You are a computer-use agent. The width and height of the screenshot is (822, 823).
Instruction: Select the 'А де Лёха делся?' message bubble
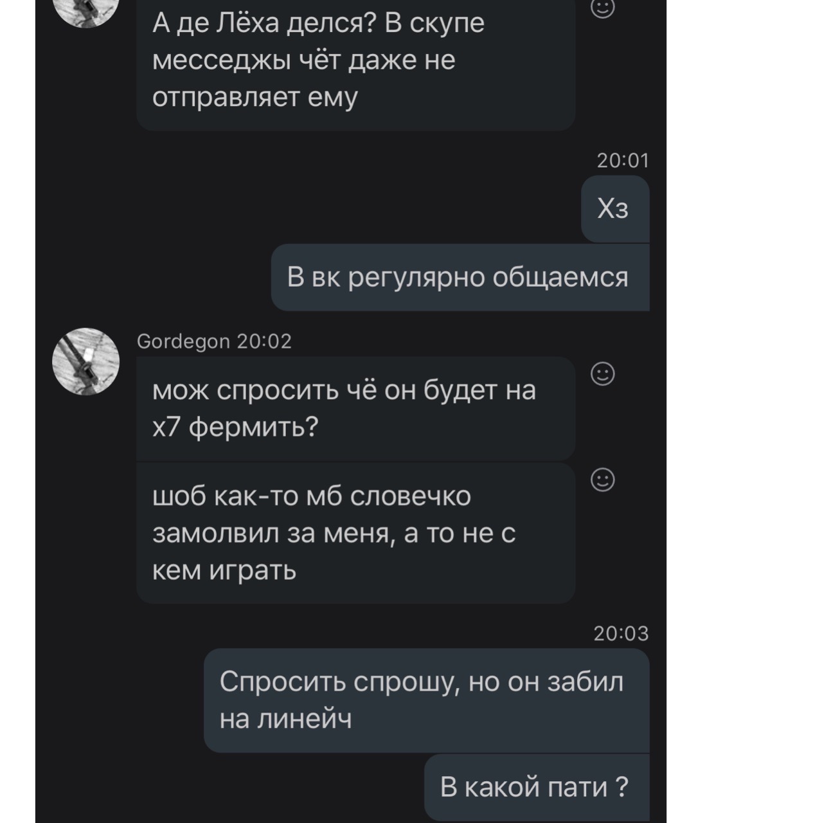[x=355, y=62]
